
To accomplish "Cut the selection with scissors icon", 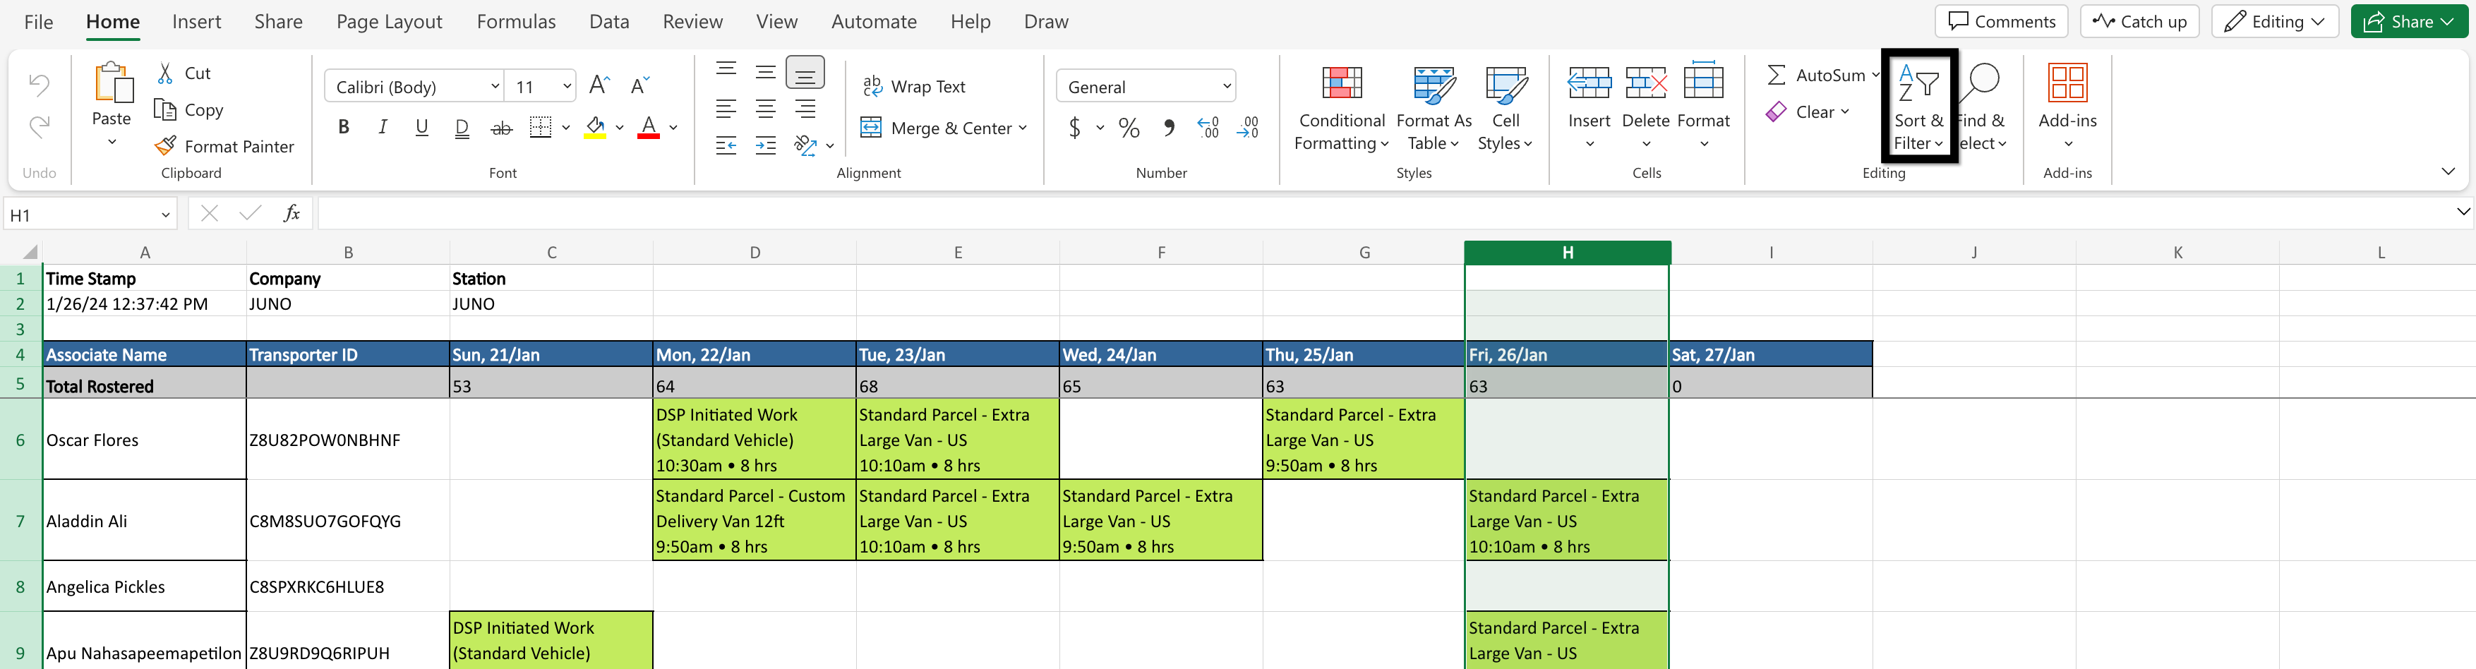I will click(165, 73).
